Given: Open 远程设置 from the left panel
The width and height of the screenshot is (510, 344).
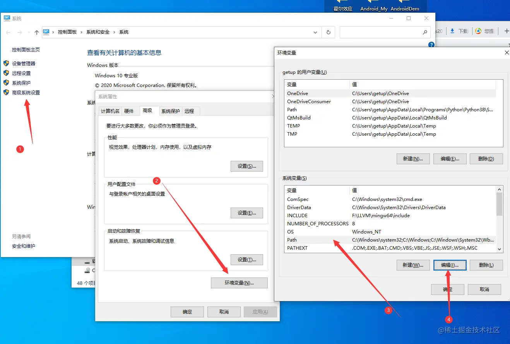Looking at the screenshot, I should pyautogui.click(x=21, y=73).
